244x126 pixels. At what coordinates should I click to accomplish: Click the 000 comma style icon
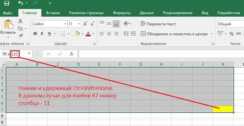coord(238,34)
